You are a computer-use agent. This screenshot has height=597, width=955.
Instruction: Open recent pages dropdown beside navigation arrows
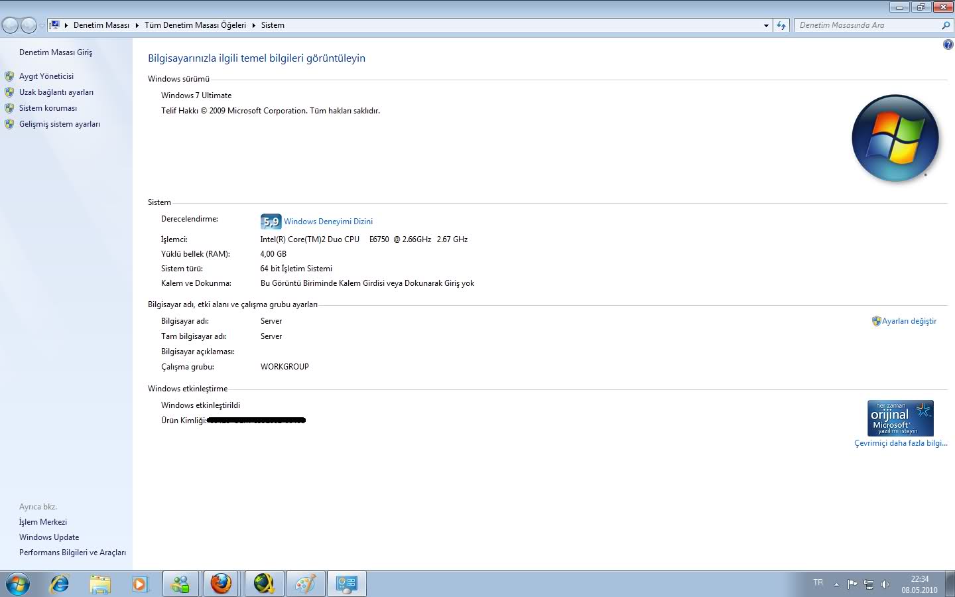[x=42, y=26]
